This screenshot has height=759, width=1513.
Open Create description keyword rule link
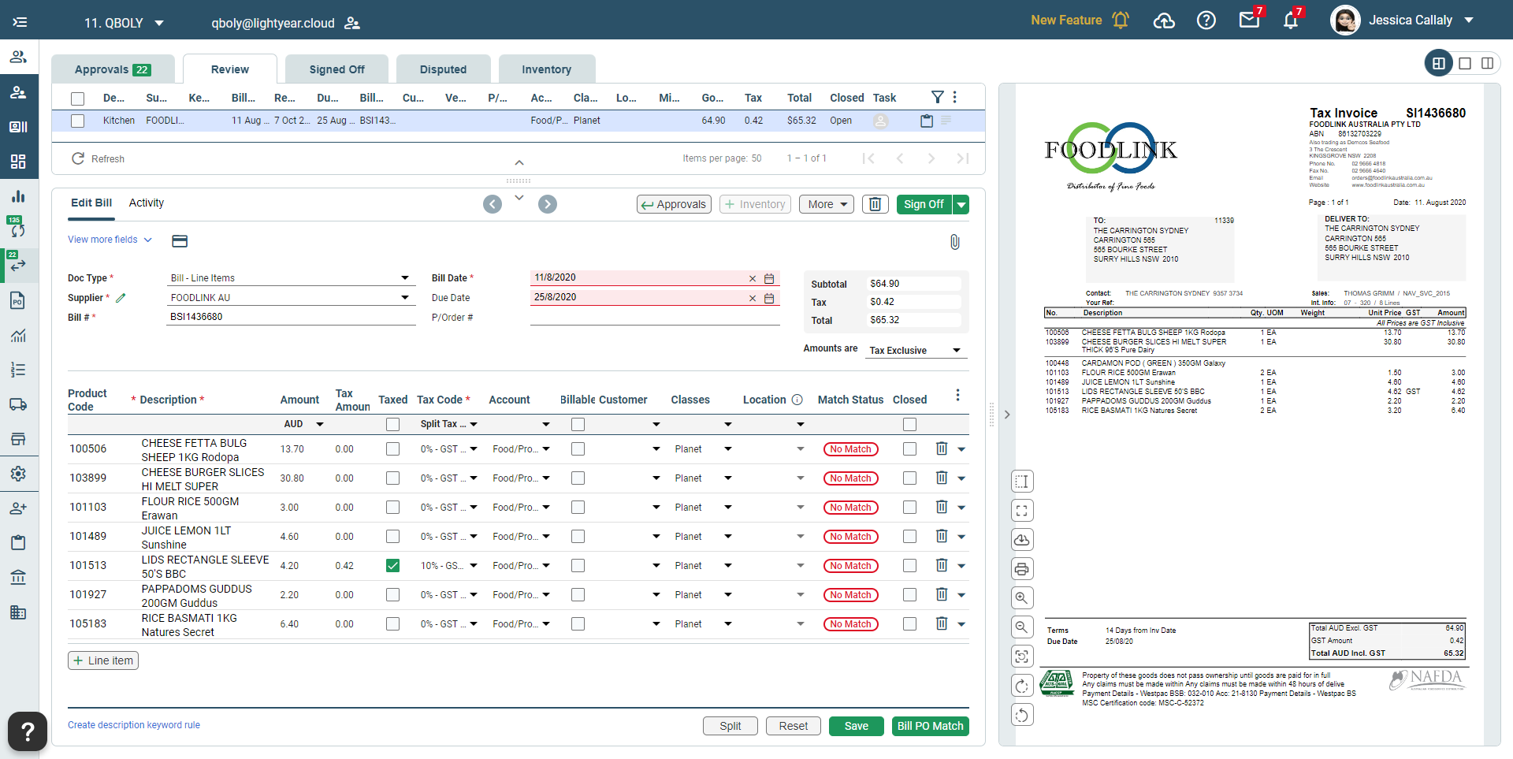click(x=134, y=725)
